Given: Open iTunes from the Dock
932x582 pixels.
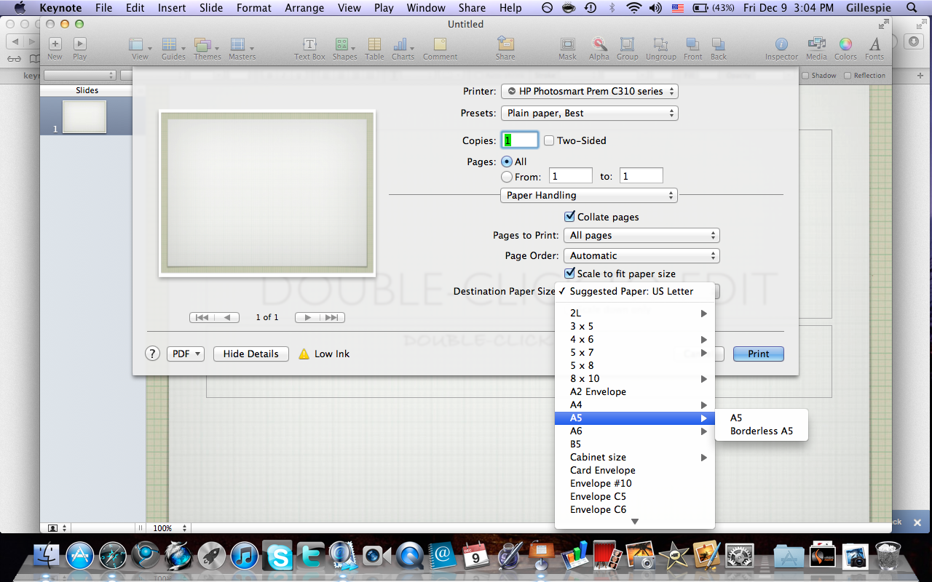Looking at the screenshot, I should pyautogui.click(x=245, y=557).
